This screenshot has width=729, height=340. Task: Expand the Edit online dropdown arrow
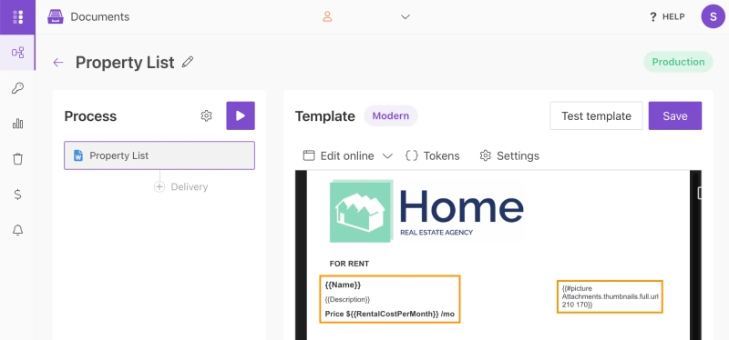click(x=387, y=155)
